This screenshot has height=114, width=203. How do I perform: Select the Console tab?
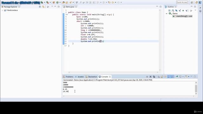click(x=105, y=77)
